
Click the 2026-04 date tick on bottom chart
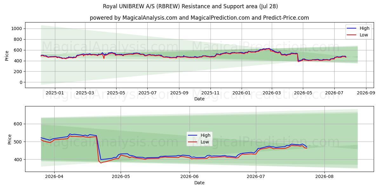54,177
